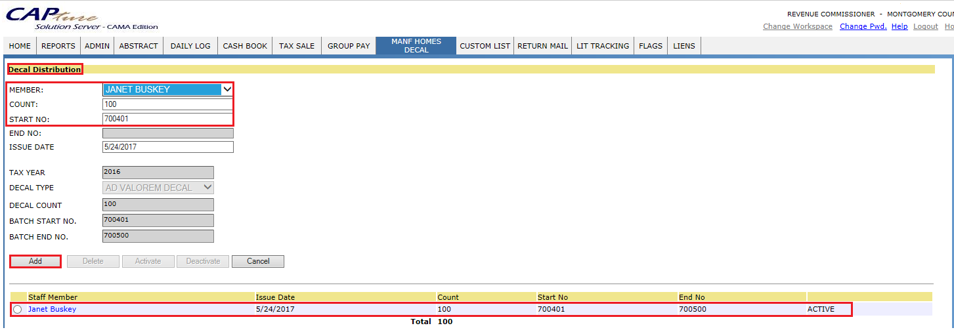Open the Janet Buskey staff member link
This screenshot has height=332, width=954.
[x=52, y=309]
